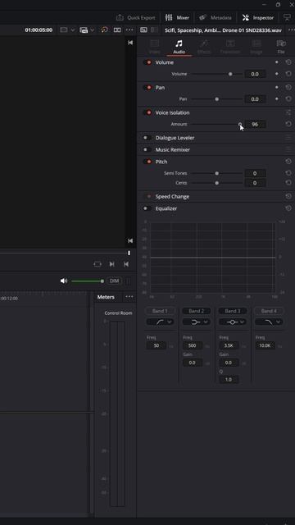This screenshot has height=525, width=295.
Task: Open Music Remixer settings icon
Action: [x=288, y=149]
